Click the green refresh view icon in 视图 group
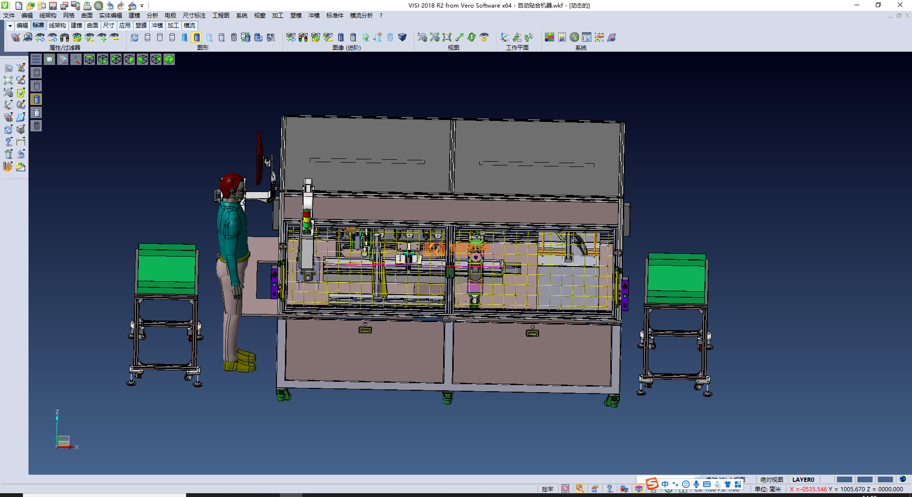Screen dimensions: 912x497 (472, 37)
